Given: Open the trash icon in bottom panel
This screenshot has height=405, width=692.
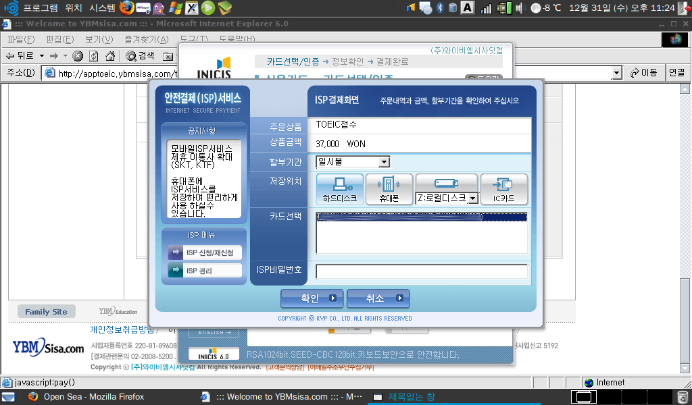Looking at the screenshot, I should pyautogui.click(x=683, y=397).
